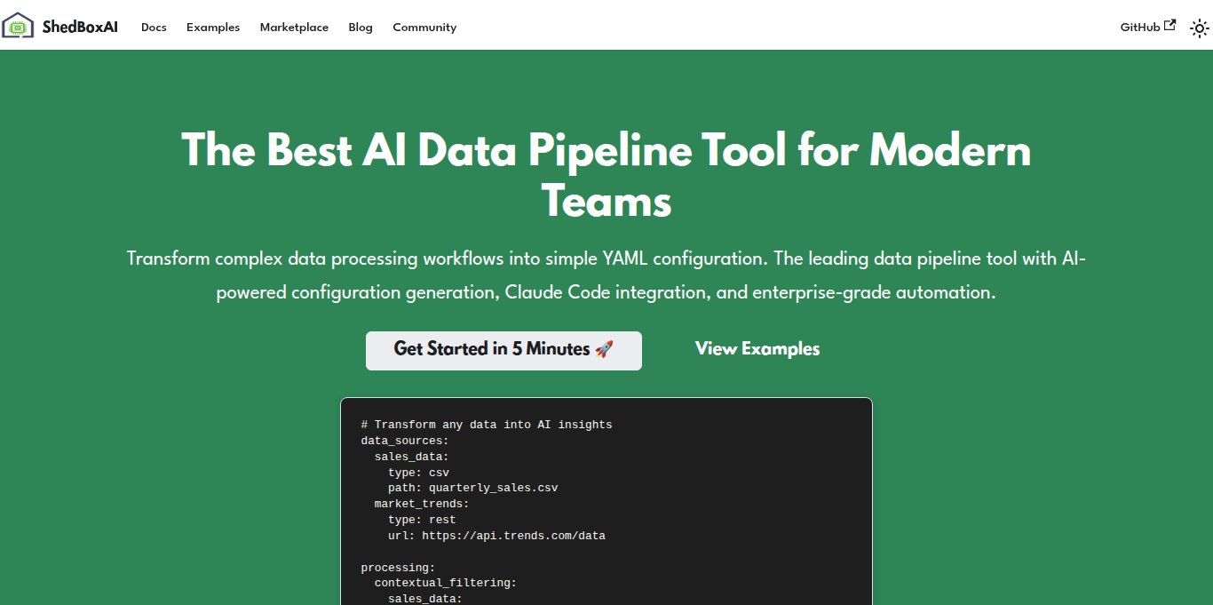This screenshot has width=1213, height=605.
Task: Click the api.trends.com URL in code
Action: point(513,536)
